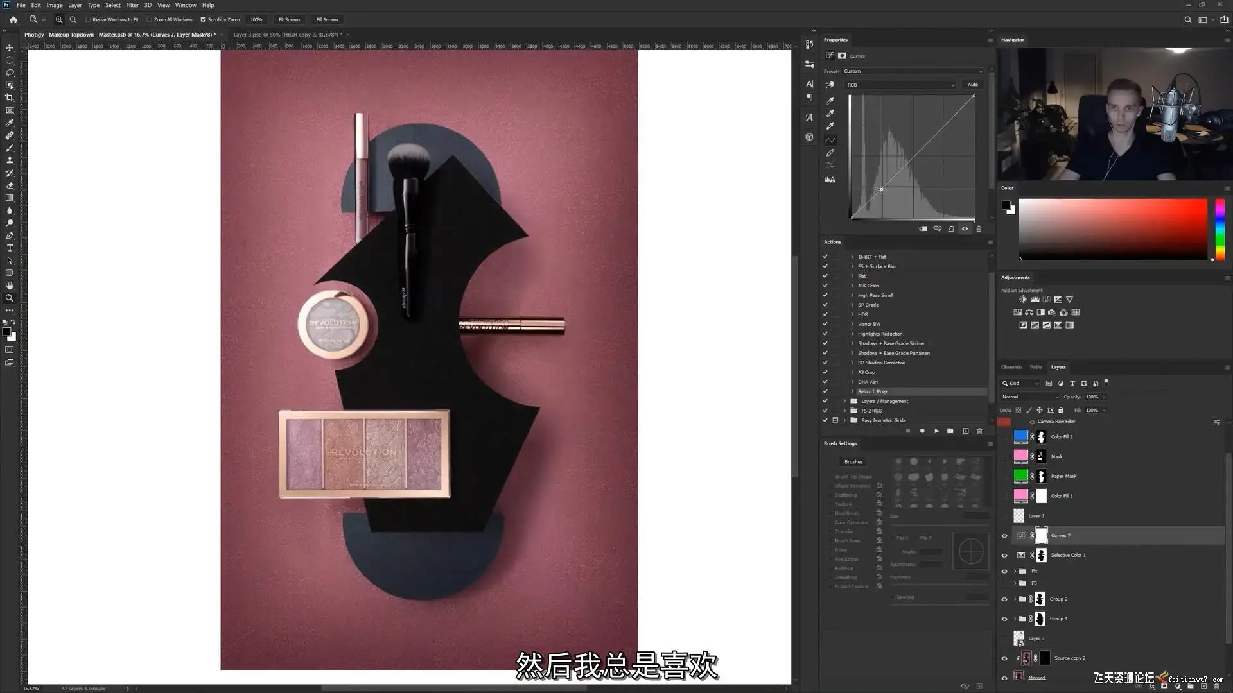The image size is (1233, 693).
Task: Disable the Scrubby Zoom checkbox
Action: click(x=203, y=19)
